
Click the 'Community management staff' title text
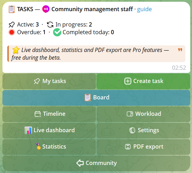tap(92, 9)
